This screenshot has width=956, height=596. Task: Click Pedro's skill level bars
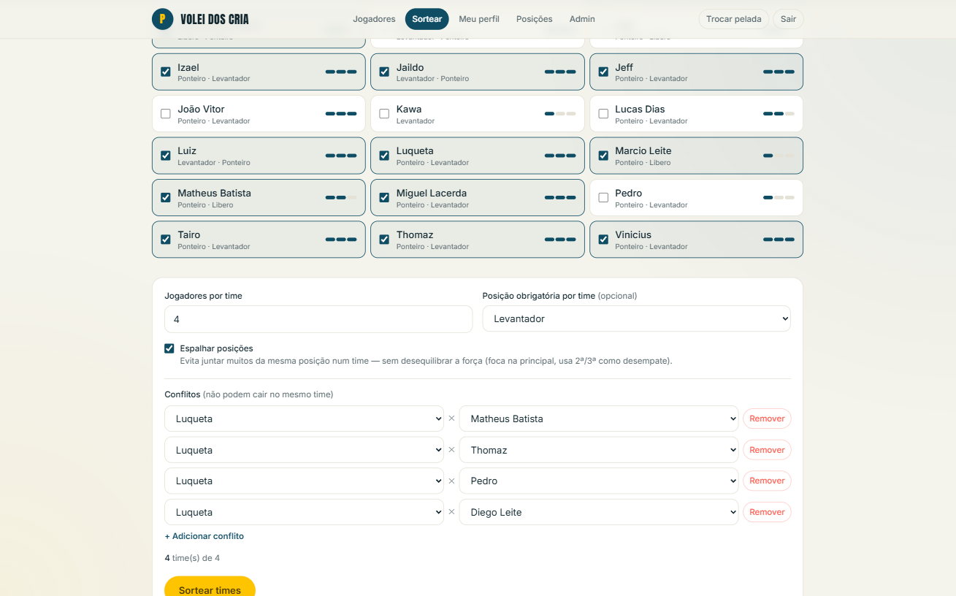pyautogui.click(x=779, y=197)
